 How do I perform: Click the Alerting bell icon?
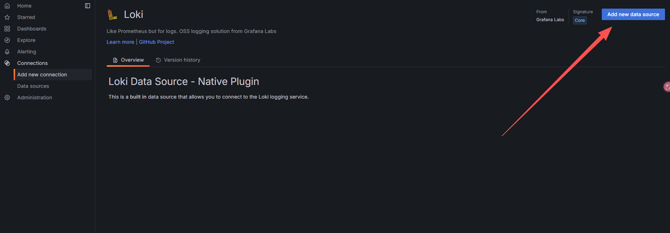(x=7, y=52)
